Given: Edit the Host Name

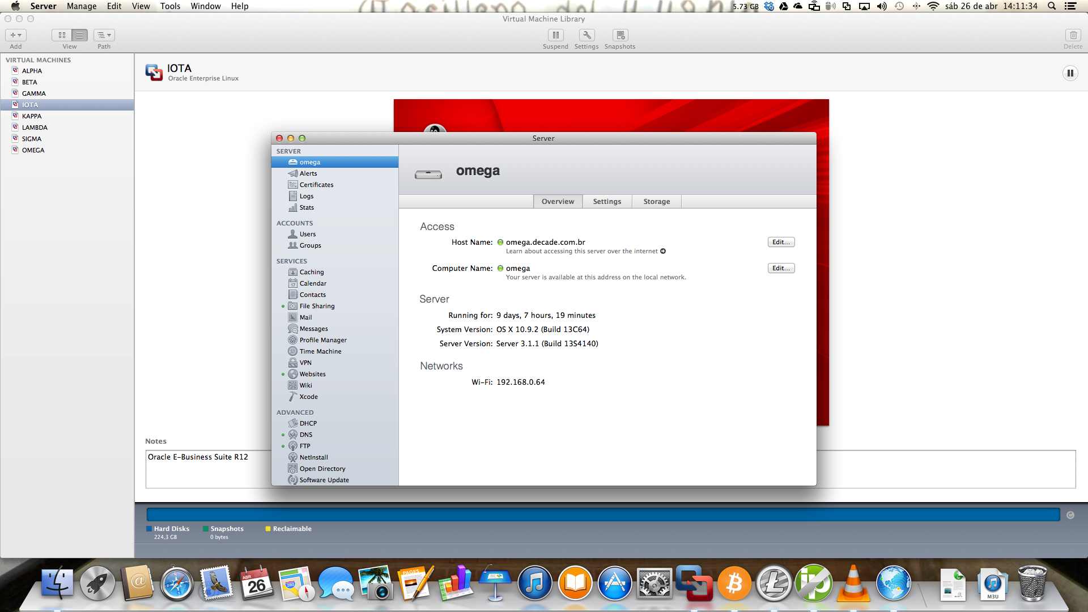Looking at the screenshot, I should click(781, 242).
